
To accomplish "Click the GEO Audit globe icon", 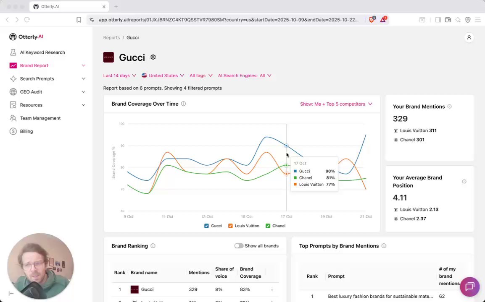I will [13, 92].
